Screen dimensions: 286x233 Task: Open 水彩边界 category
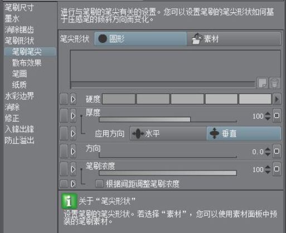[20, 96]
